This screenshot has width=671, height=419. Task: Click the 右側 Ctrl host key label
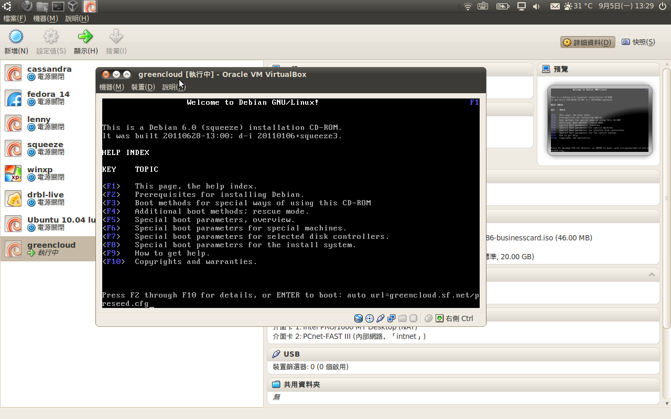click(459, 318)
